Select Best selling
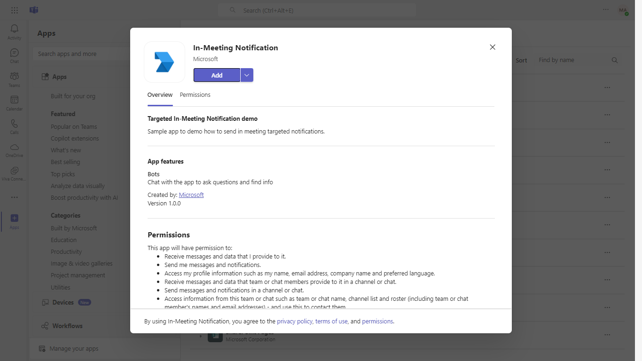The width and height of the screenshot is (642, 361). (x=65, y=162)
